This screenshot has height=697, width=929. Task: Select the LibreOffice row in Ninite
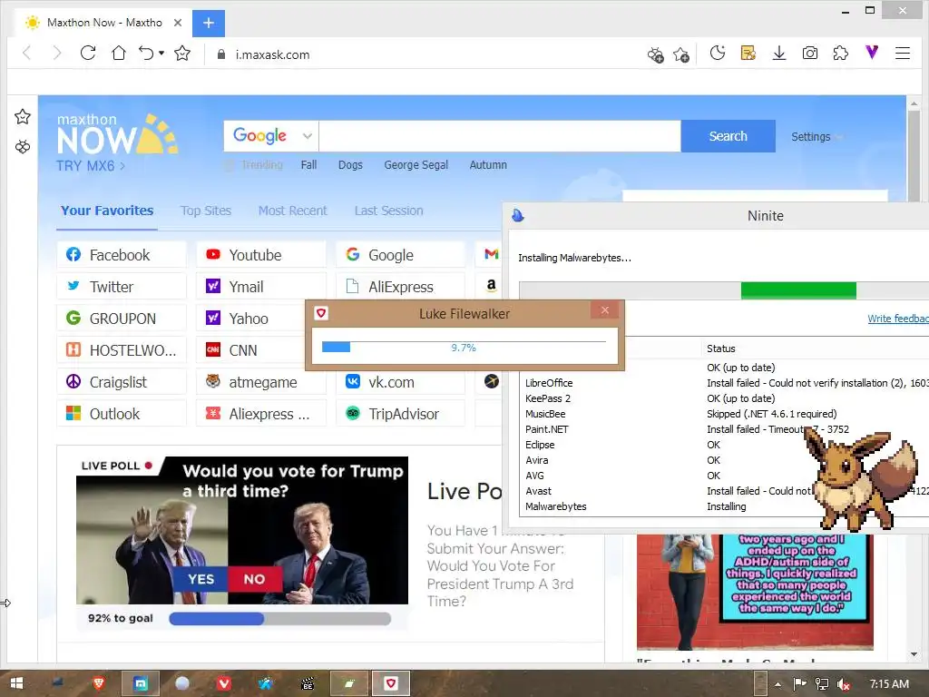[723, 383]
